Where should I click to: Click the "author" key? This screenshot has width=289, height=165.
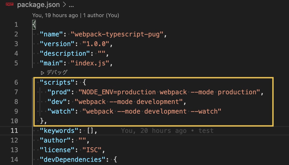click(x=55, y=140)
